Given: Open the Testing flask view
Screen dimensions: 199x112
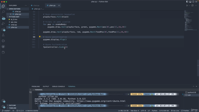Looking at the screenshot, I should pos(3,35).
